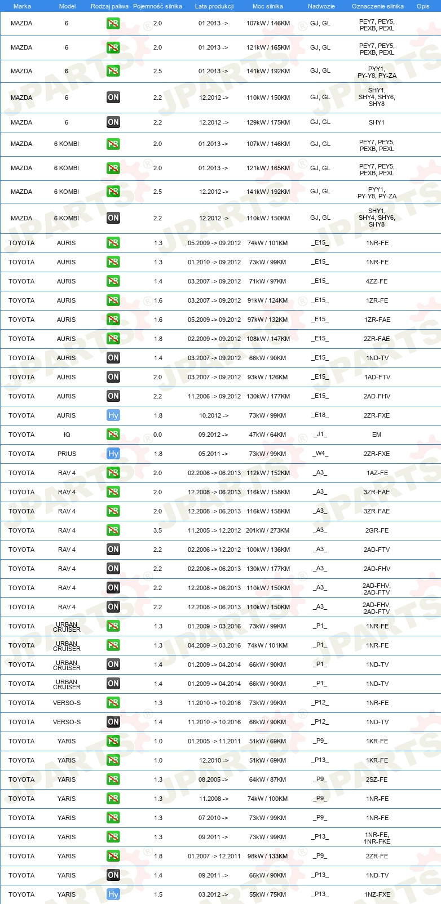Click petrol icon for Auris 1.8 2ZR-FAE row
The image size is (441, 904).
tap(113, 339)
